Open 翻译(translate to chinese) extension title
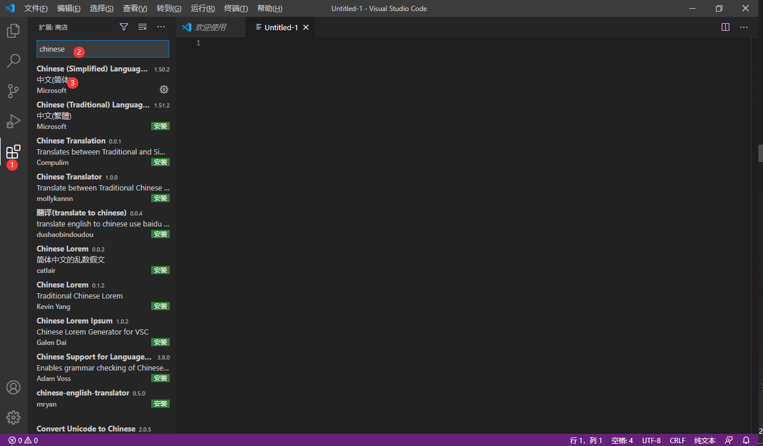 click(x=81, y=213)
